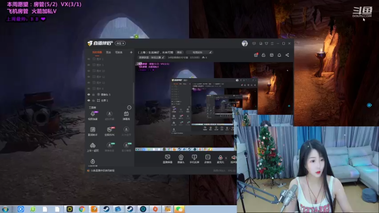The image size is (379, 213).
Task: Open the timer tool at toolbox bottom
Action: (x=92, y=162)
